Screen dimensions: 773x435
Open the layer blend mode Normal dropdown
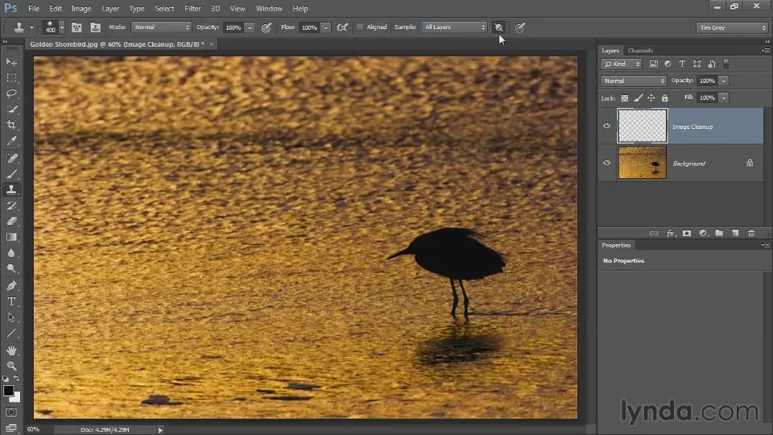[635, 81]
